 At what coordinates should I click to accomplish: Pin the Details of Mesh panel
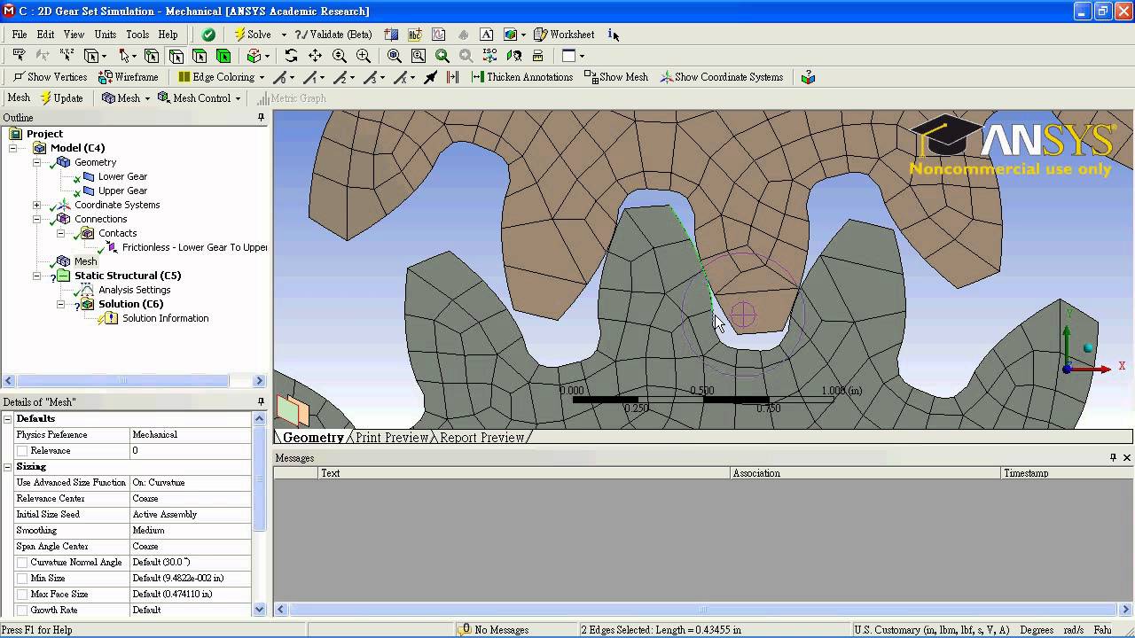click(x=261, y=401)
